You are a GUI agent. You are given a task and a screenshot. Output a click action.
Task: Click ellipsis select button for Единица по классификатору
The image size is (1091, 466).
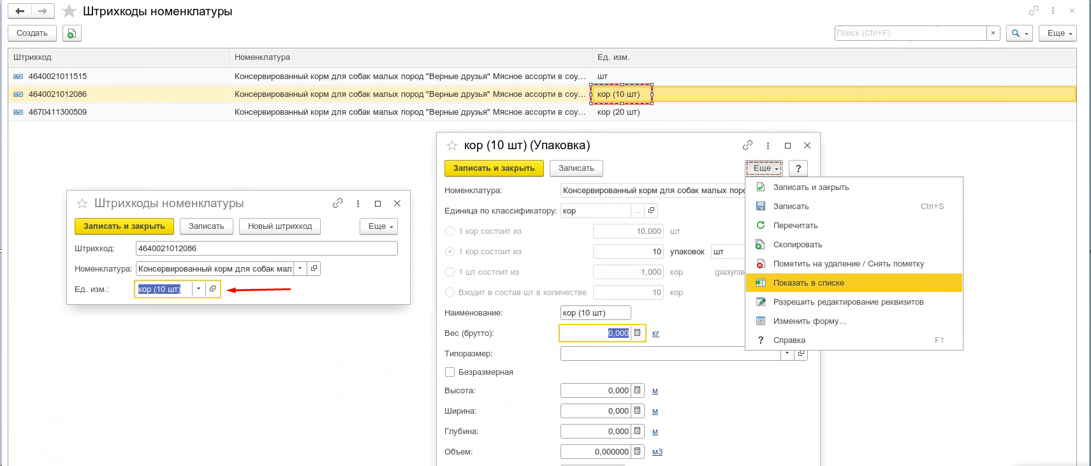coord(638,210)
